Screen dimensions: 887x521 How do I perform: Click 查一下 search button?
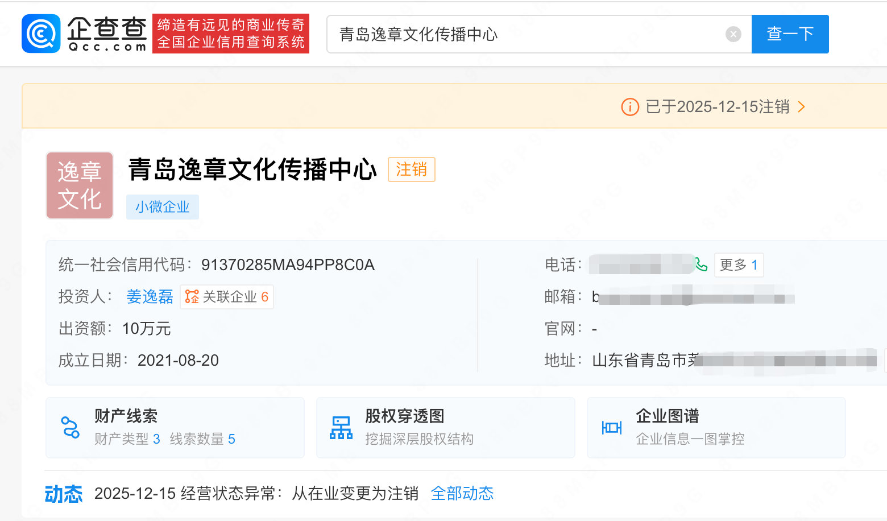(790, 34)
